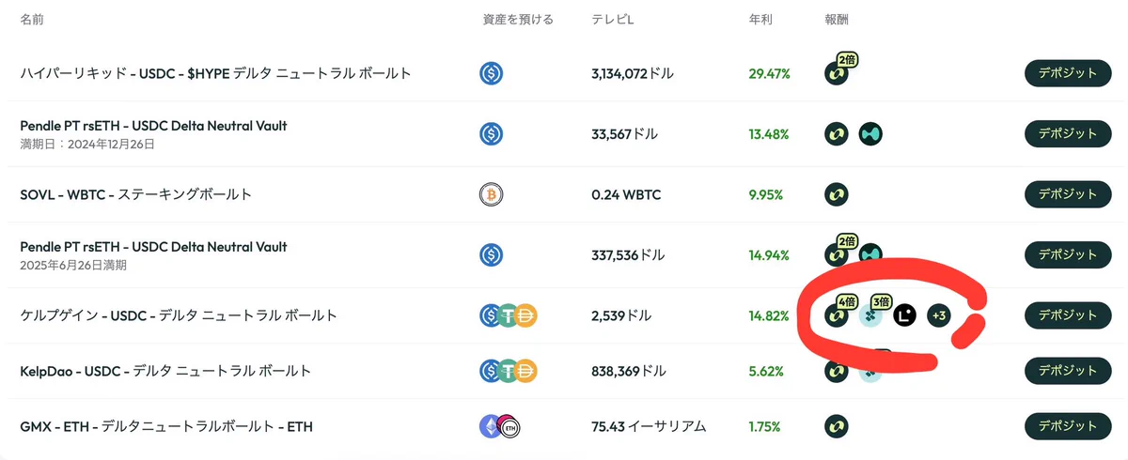Click the 9.95% APY value

pos(766,194)
